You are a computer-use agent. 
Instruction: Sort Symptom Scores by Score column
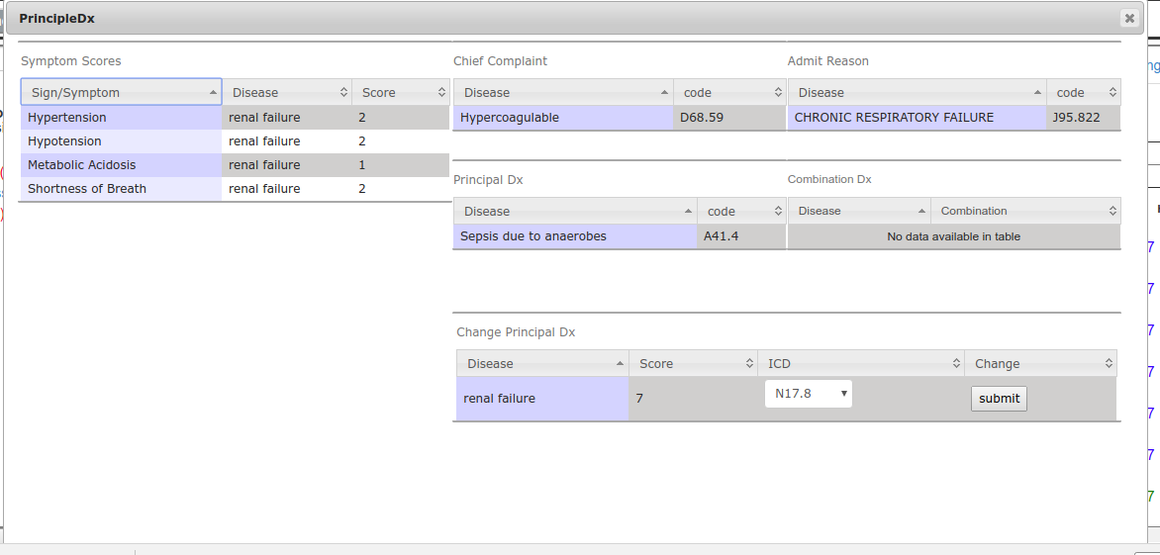click(400, 93)
